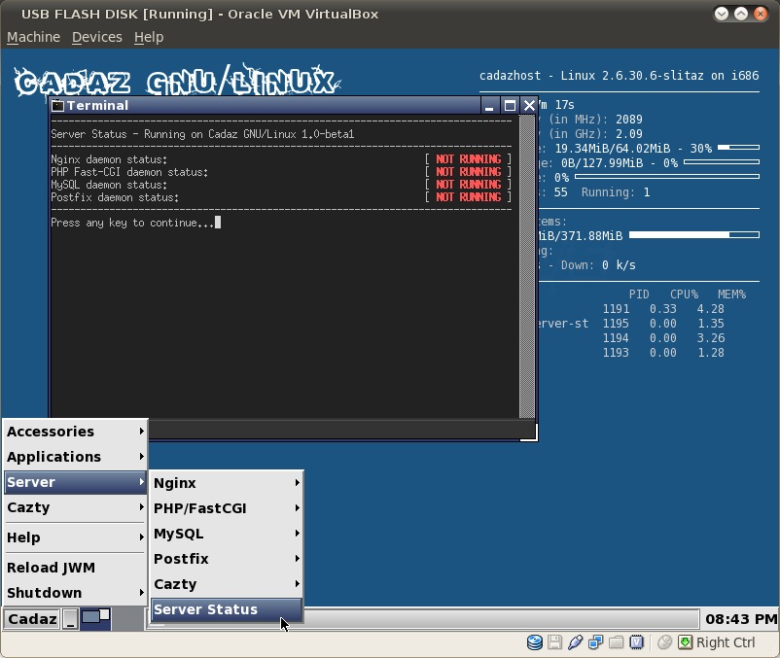
Task: Click the desktop pager workspace switcher
Action: point(95,618)
